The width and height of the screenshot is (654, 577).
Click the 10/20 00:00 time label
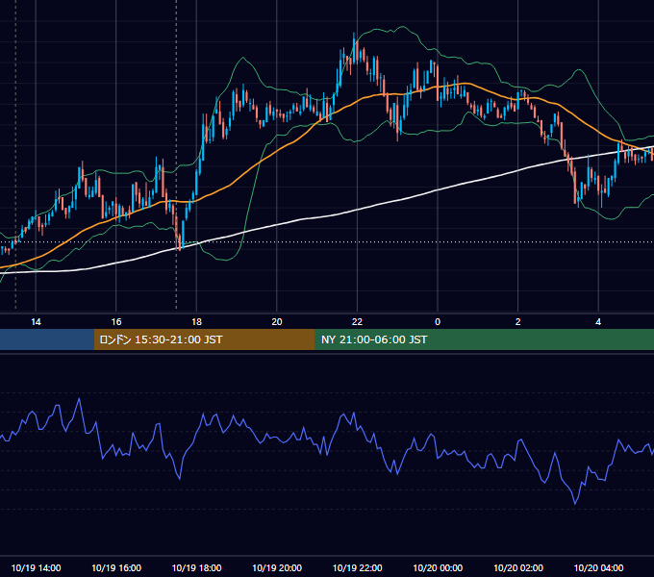pos(438,567)
